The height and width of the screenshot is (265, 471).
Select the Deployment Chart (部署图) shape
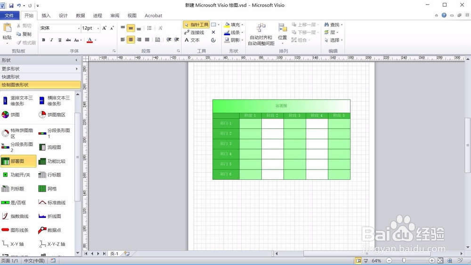(18, 161)
